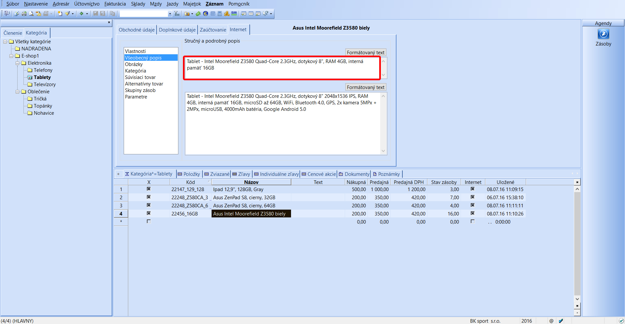Open the Cenové akcie tab
Image resolution: width=625 pixels, height=324 pixels.
[319, 174]
